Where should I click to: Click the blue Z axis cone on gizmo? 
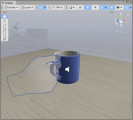tap(118, 21)
